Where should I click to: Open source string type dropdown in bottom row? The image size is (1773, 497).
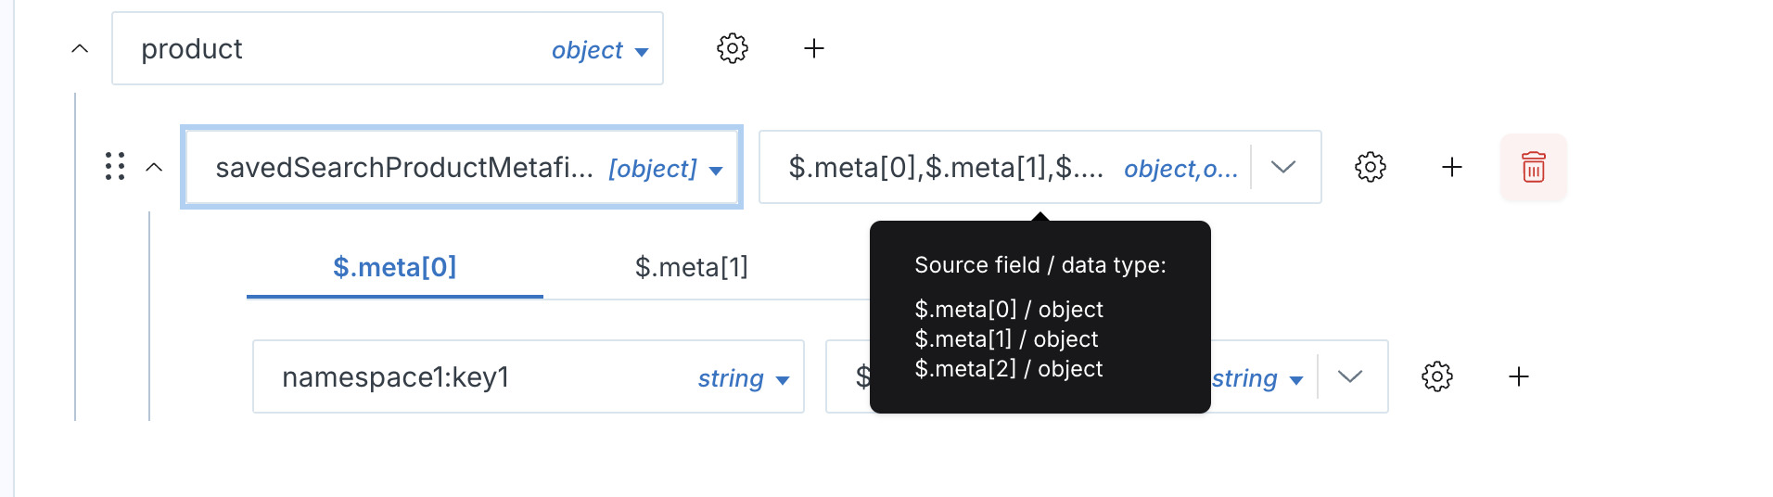coord(1257,378)
